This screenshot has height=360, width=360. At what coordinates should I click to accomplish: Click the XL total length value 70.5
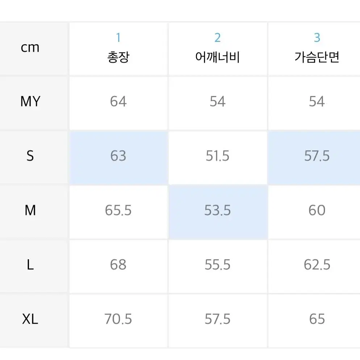coord(118,319)
